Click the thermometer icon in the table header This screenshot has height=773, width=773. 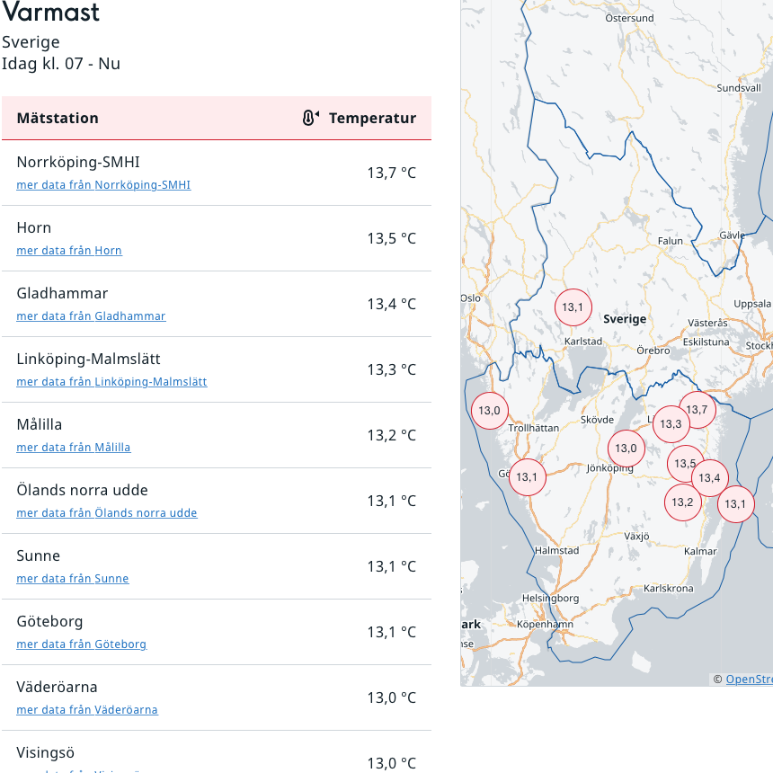(x=311, y=118)
